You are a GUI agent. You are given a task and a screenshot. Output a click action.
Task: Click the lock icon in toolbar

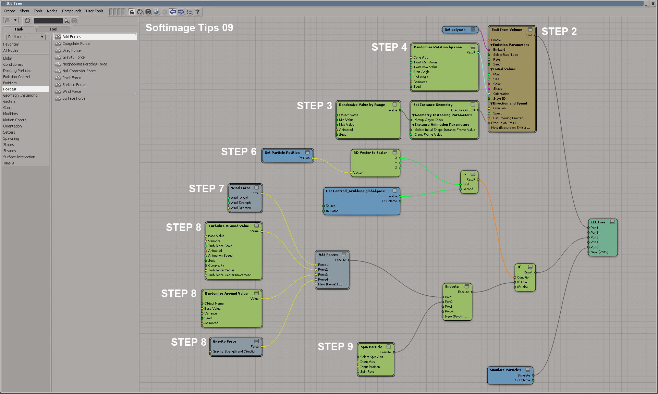(x=132, y=12)
